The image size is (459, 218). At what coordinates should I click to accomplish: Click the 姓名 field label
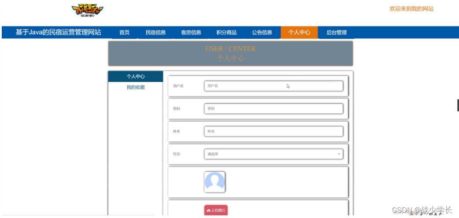coord(177,131)
